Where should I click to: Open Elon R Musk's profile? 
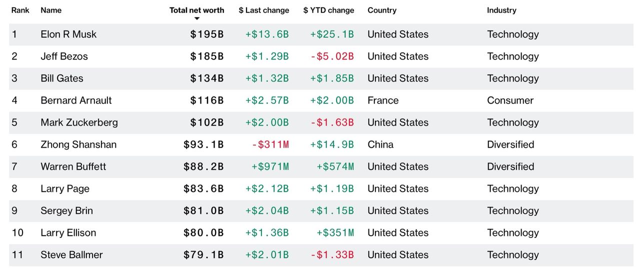click(68, 34)
